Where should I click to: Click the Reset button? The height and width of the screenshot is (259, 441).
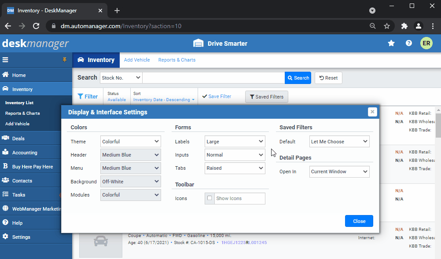[328, 78]
